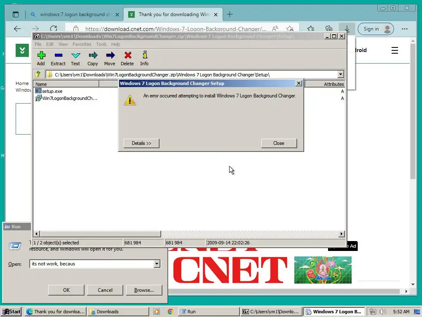The image size is (422, 317).
Task: Open 7-Zip View menu
Action: pyautogui.click(x=63, y=44)
